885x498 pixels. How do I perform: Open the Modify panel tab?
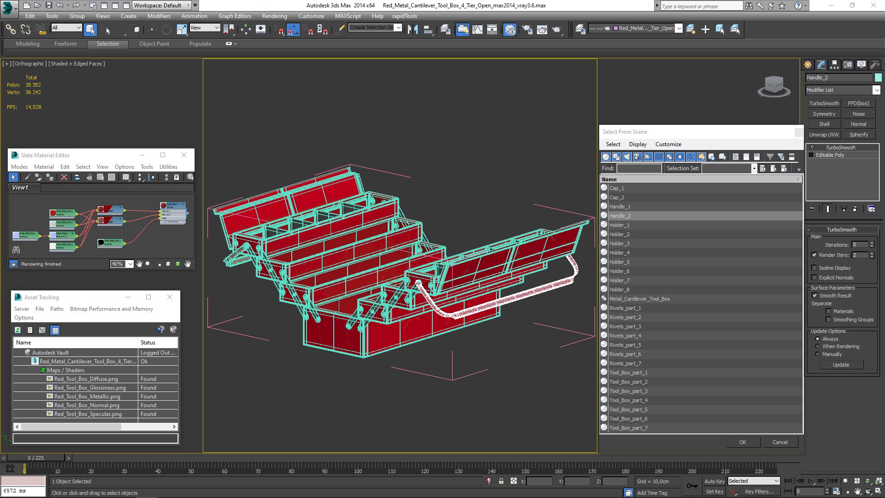[x=821, y=65]
